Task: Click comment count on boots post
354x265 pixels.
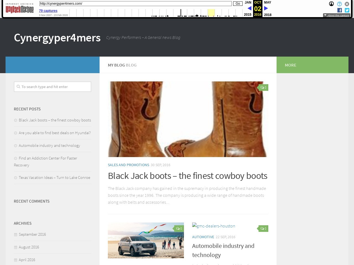Action: click(263, 88)
